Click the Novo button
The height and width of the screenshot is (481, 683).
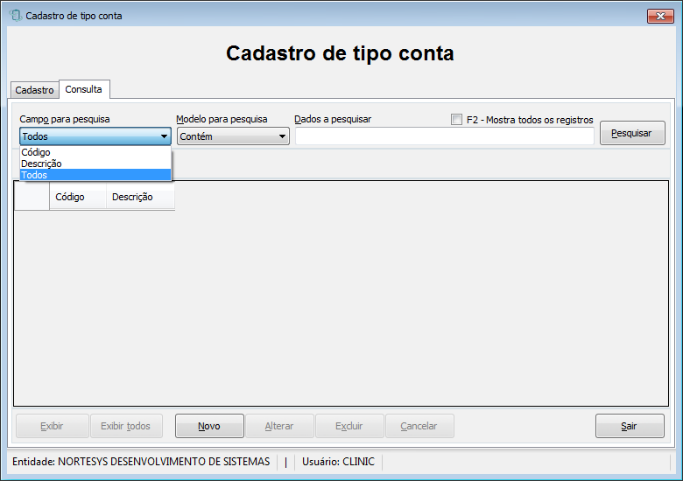(x=209, y=426)
